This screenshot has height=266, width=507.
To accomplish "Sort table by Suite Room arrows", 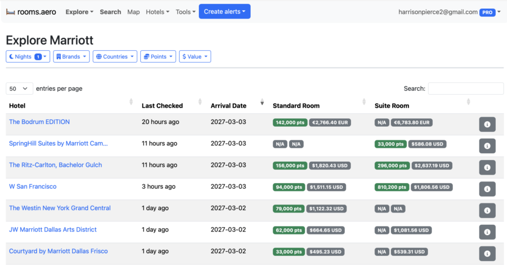I will [468, 102].
